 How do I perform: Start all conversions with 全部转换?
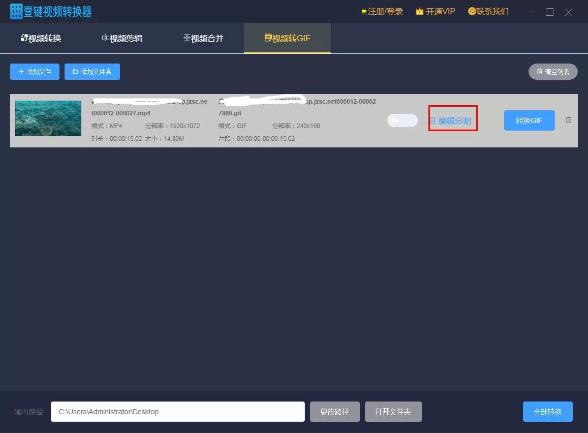click(547, 412)
